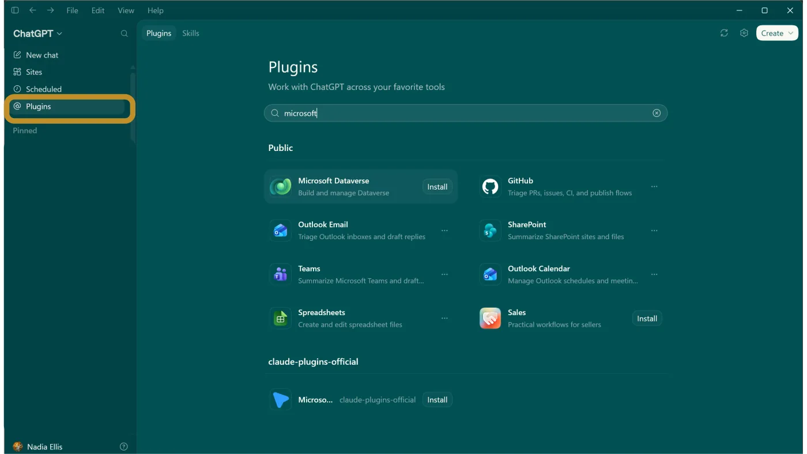Click the GitHub plugin icon

(x=490, y=187)
